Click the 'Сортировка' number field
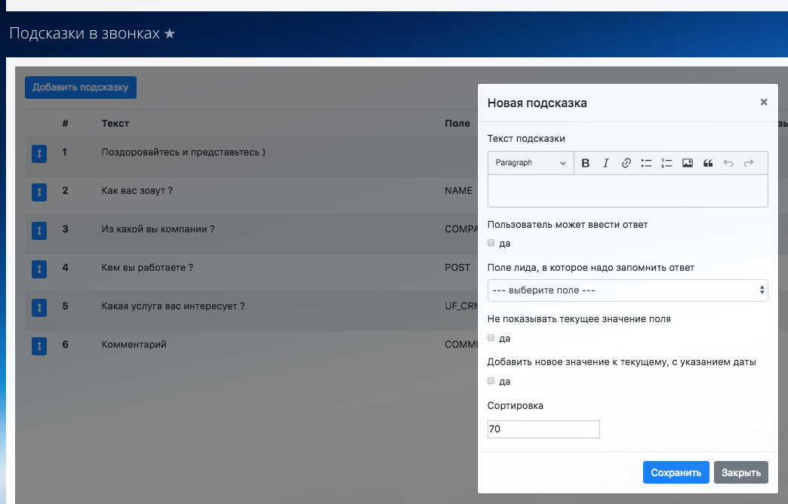 pyautogui.click(x=543, y=429)
